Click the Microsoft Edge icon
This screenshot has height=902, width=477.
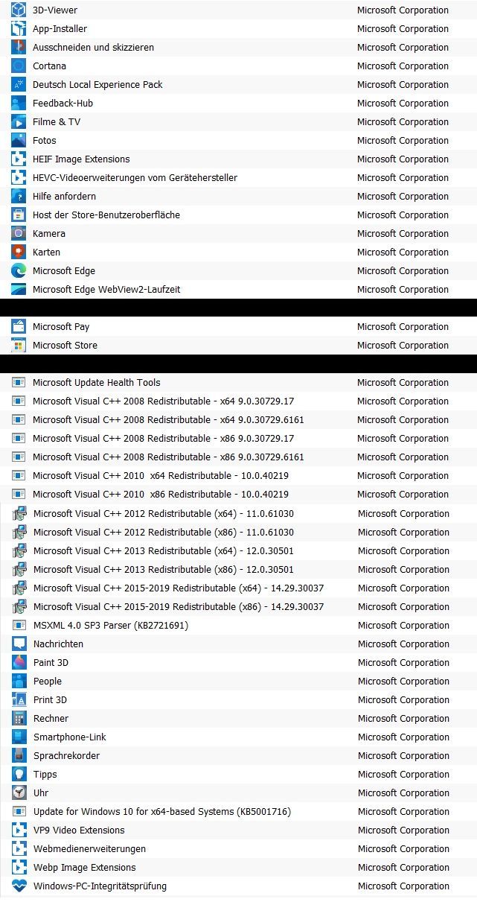tap(19, 270)
